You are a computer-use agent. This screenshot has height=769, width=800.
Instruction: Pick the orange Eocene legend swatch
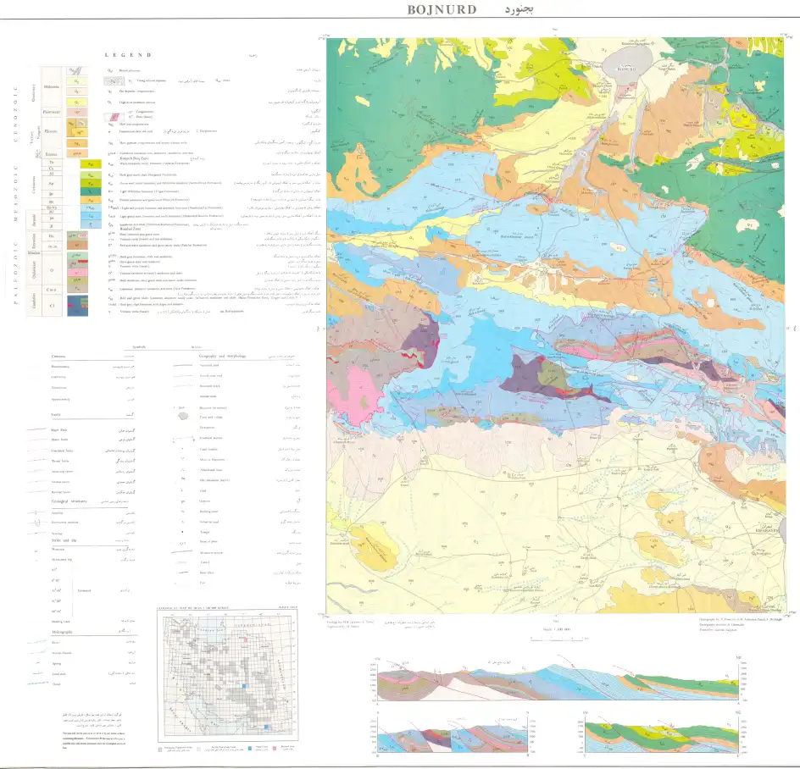pos(77,153)
